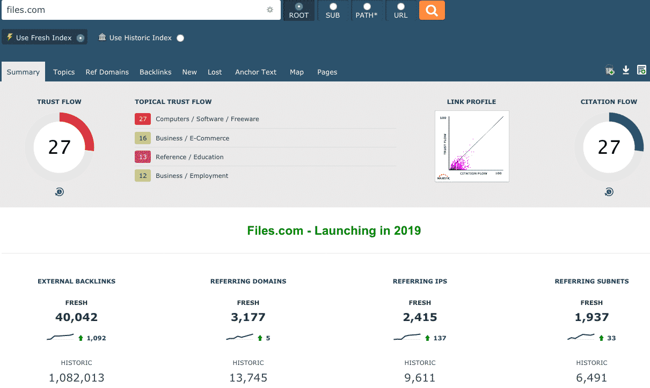Image resolution: width=650 pixels, height=388 pixels.
Task: Open search options gear in the search box
Action: (270, 10)
